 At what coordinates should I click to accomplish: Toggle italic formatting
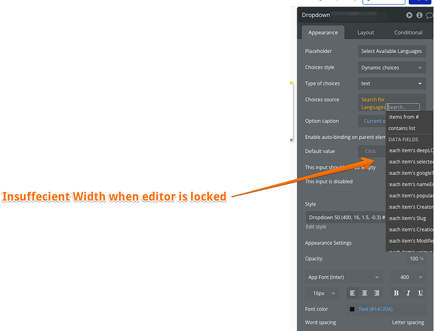click(408, 293)
